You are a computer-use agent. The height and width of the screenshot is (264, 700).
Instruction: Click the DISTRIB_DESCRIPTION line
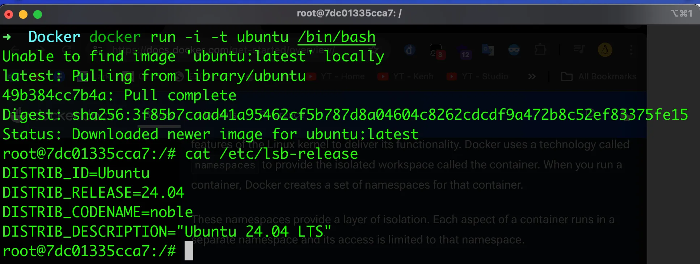167,232
